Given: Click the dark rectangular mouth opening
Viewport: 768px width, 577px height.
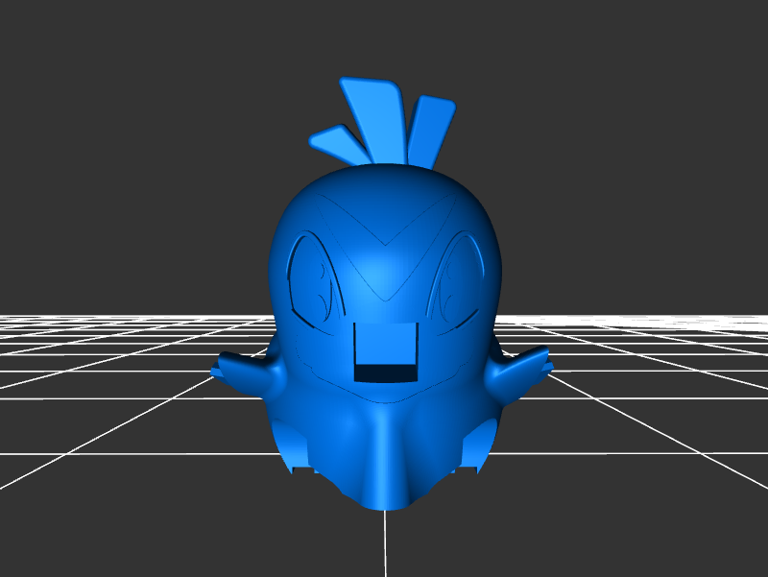Looking at the screenshot, I should (386, 373).
